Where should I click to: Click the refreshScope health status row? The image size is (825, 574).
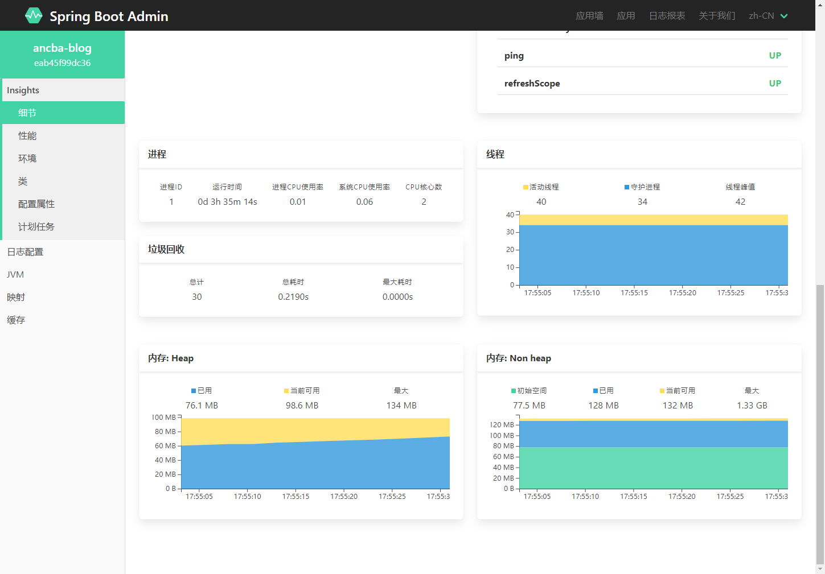tap(642, 83)
